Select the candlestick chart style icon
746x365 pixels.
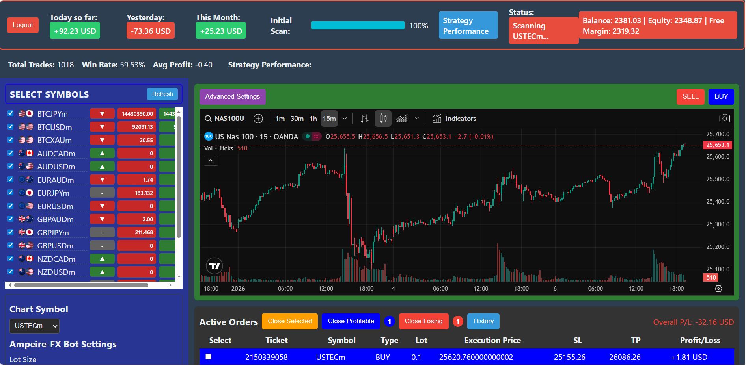click(383, 119)
